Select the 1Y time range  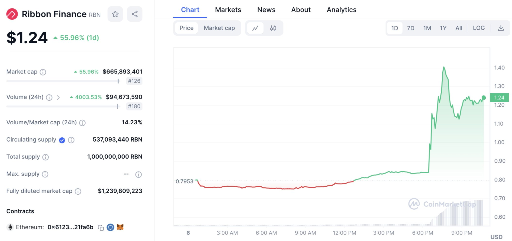coord(443,28)
